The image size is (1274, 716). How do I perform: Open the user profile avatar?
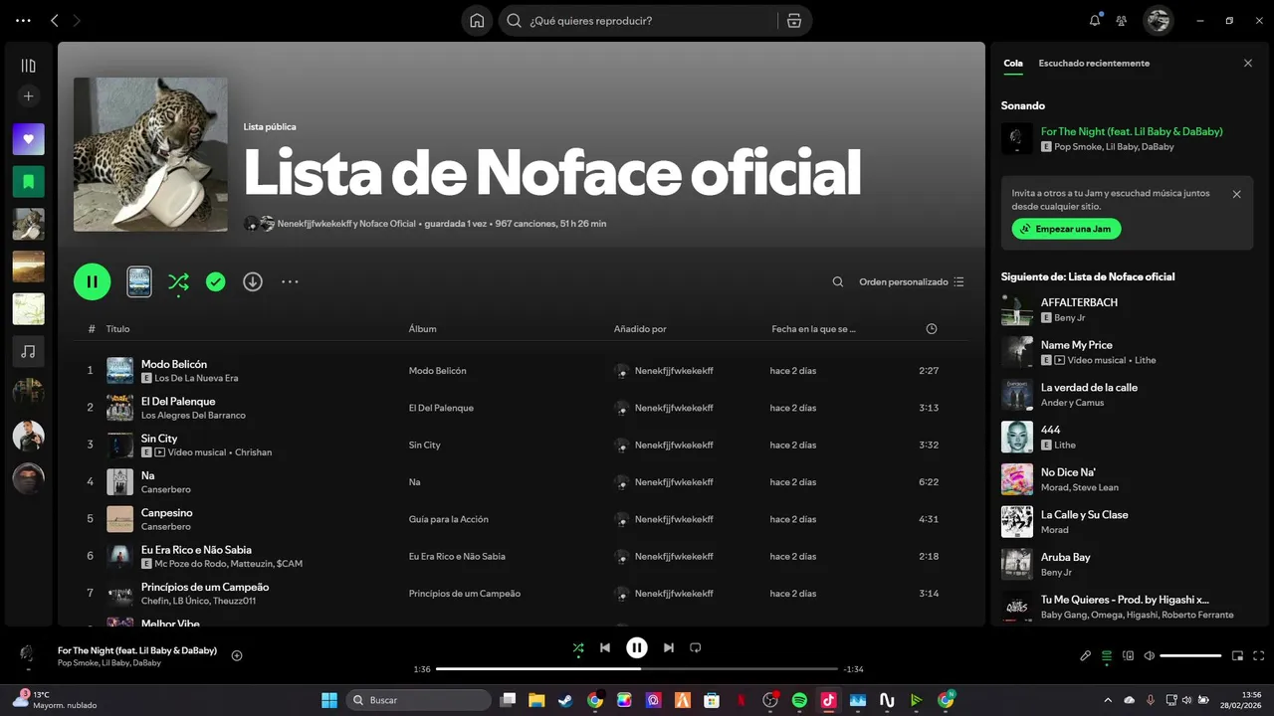pyautogui.click(x=1158, y=20)
